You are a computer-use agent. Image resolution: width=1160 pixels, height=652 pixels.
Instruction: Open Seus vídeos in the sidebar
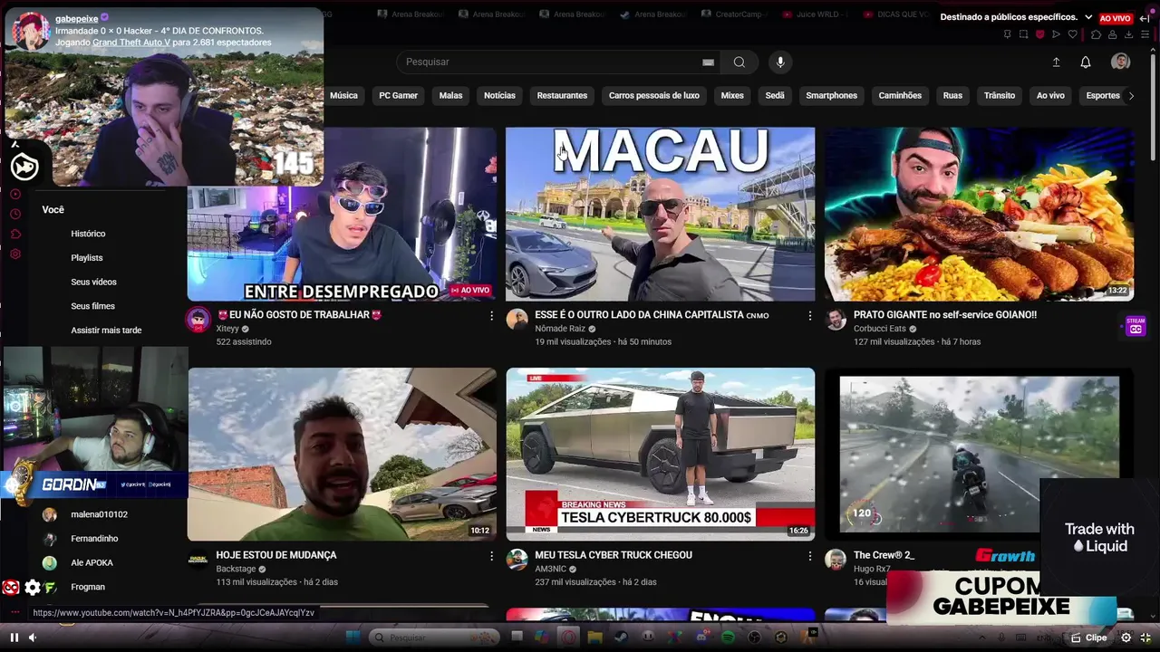click(93, 282)
